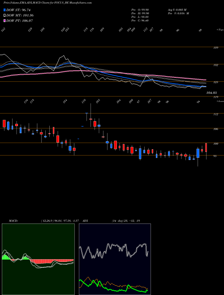The width and height of the screenshot is (224, 295).
Task: Click the last red candlestick on the right
Action: tap(206, 147)
